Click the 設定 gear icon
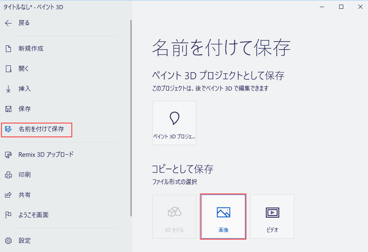368x252 pixels. pyautogui.click(x=8, y=241)
